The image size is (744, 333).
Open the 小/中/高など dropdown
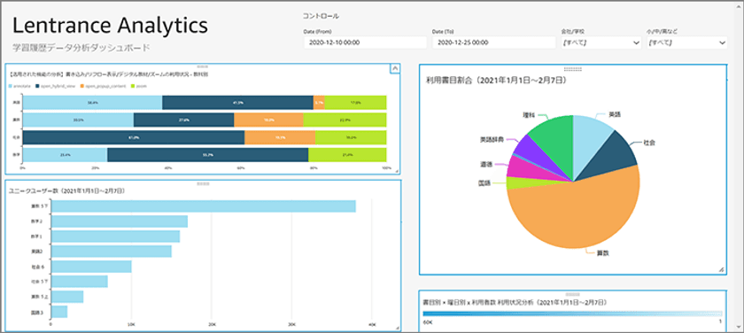(x=686, y=43)
